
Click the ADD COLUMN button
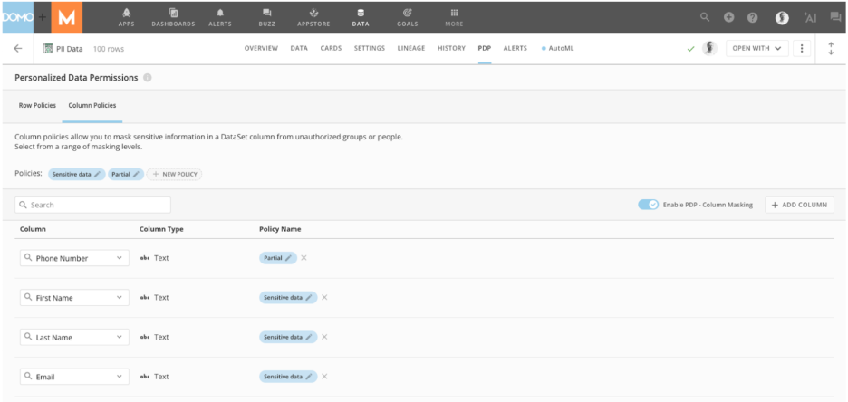(799, 205)
